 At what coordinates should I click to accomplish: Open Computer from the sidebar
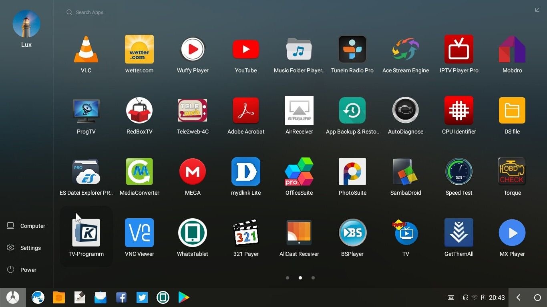(x=26, y=226)
